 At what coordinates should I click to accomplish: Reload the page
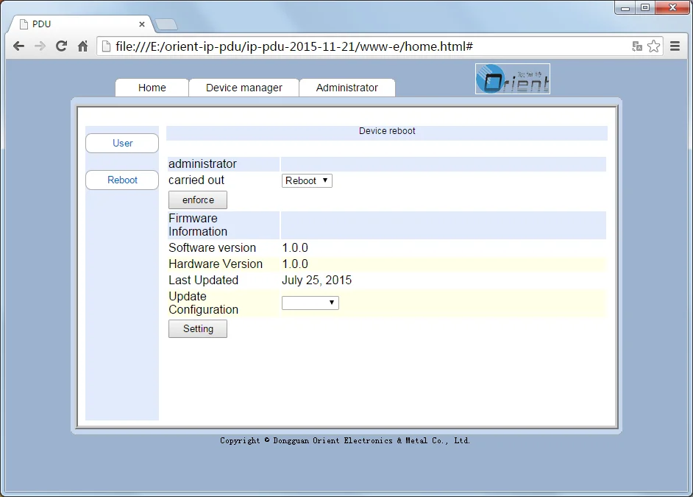[61, 46]
